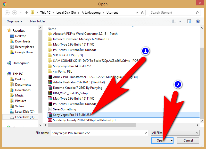206x149 pixels.
Task: Click A_Jakkrapong in address bar
Action: [91, 13]
